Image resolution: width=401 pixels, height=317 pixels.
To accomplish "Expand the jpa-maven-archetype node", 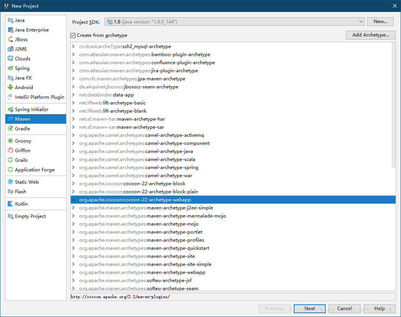I will click(x=73, y=78).
